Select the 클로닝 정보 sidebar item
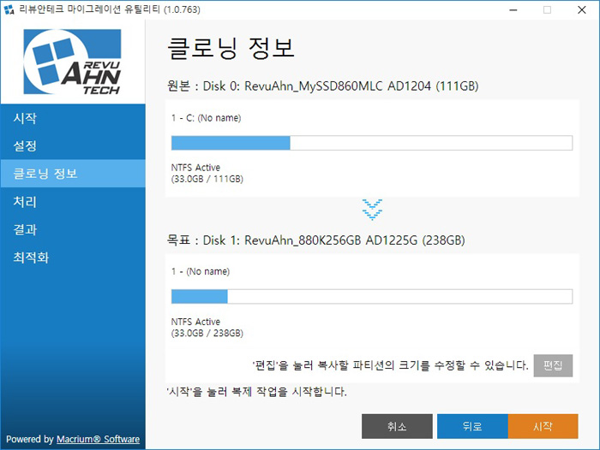Viewport: 600px width, 450px height. click(x=73, y=174)
